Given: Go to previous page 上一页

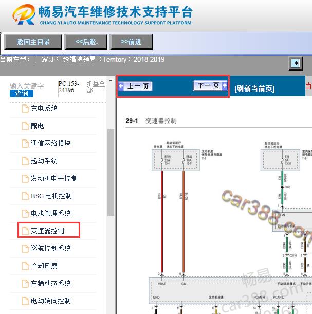Looking at the screenshot, I should 135,86.
